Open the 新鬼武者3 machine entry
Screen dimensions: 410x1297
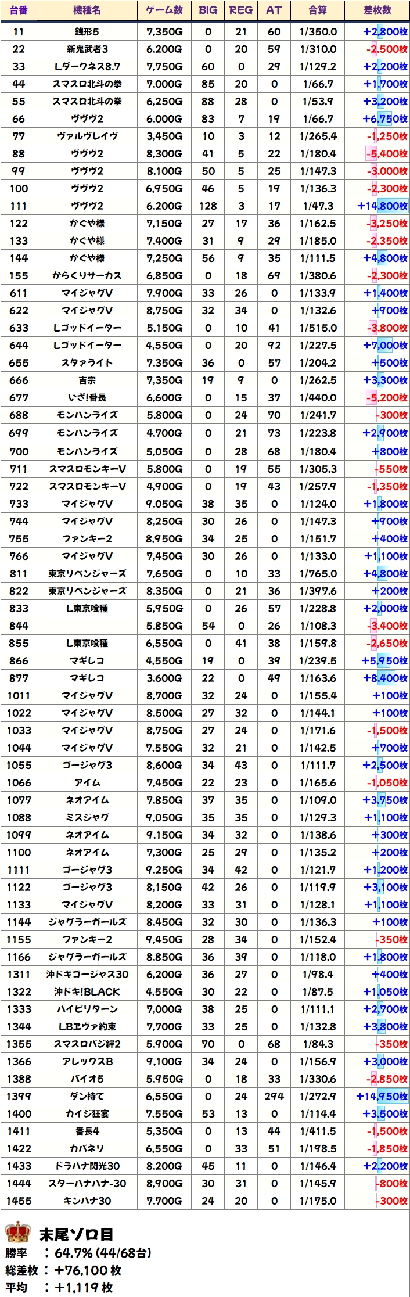pos(87,49)
